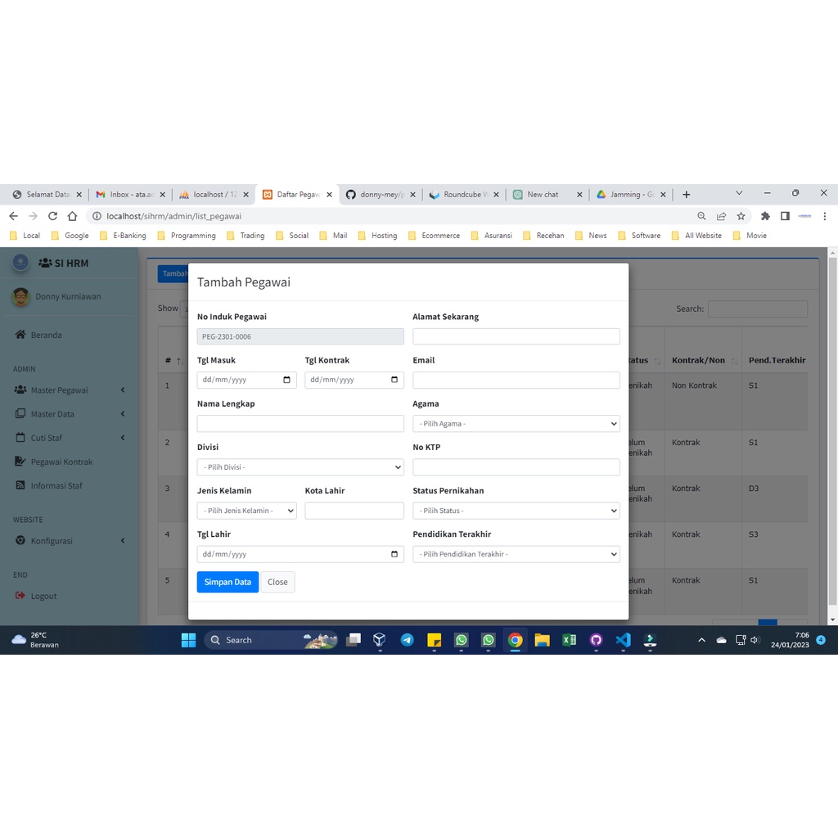
Task: Open a new browser tab
Action: click(687, 195)
